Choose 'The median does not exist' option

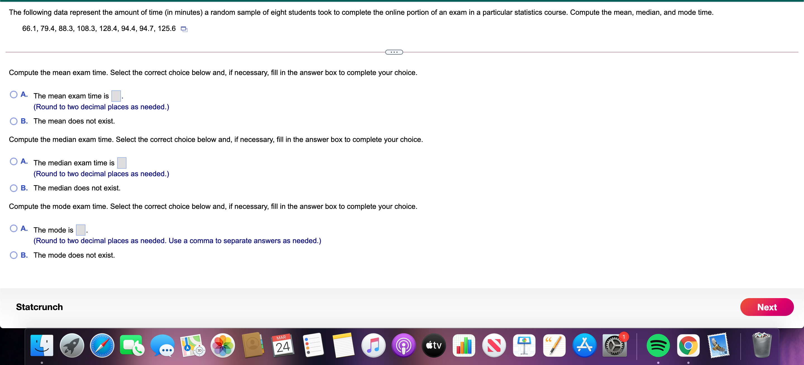pyautogui.click(x=13, y=188)
